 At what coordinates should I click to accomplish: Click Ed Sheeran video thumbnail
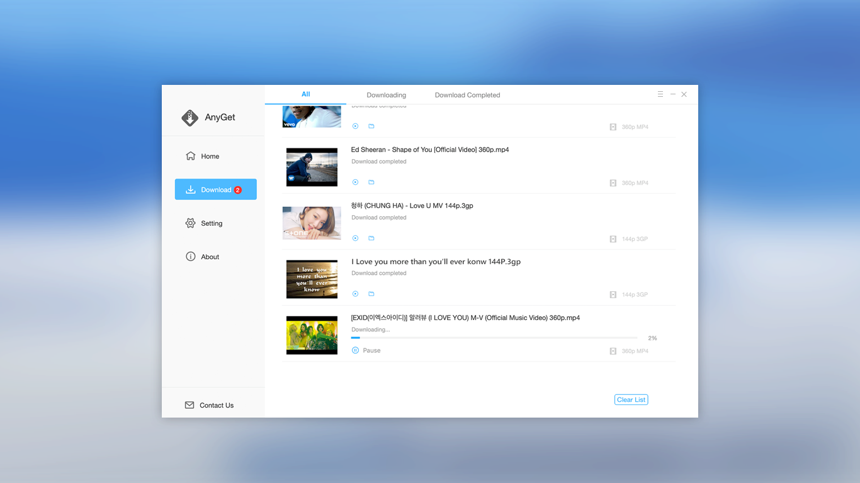tap(312, 167)
